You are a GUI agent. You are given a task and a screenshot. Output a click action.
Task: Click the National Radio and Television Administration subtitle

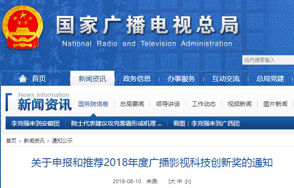(x=147, y=44)
